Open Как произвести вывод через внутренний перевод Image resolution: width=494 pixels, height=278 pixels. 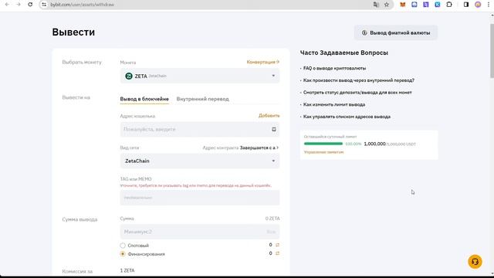point(359,80)
